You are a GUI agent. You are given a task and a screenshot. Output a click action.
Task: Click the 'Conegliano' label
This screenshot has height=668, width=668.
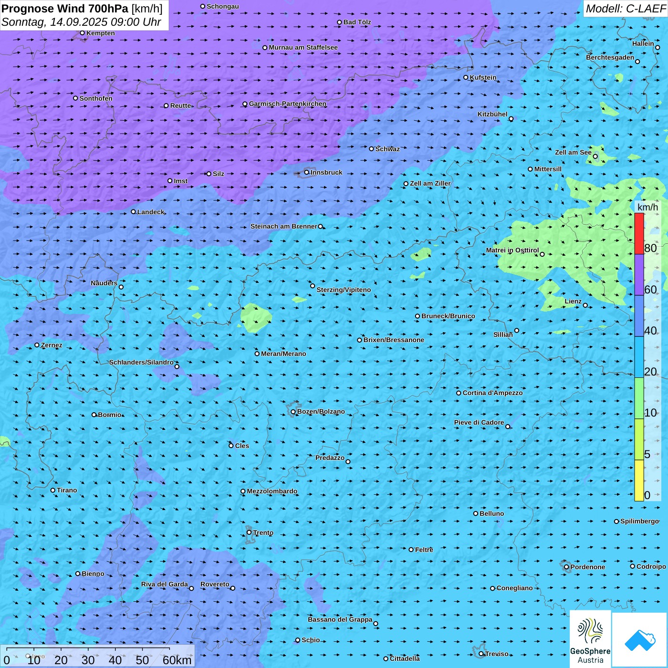tap(515, 588)
